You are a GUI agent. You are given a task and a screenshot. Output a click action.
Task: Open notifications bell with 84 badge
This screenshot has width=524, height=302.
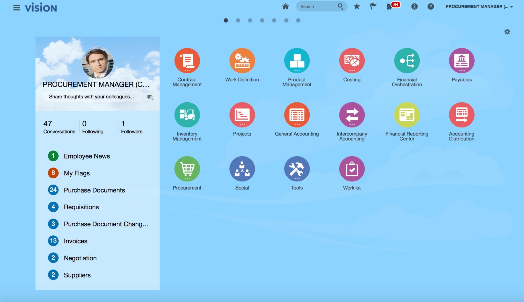pyautogui.click(x=390, y=6)
